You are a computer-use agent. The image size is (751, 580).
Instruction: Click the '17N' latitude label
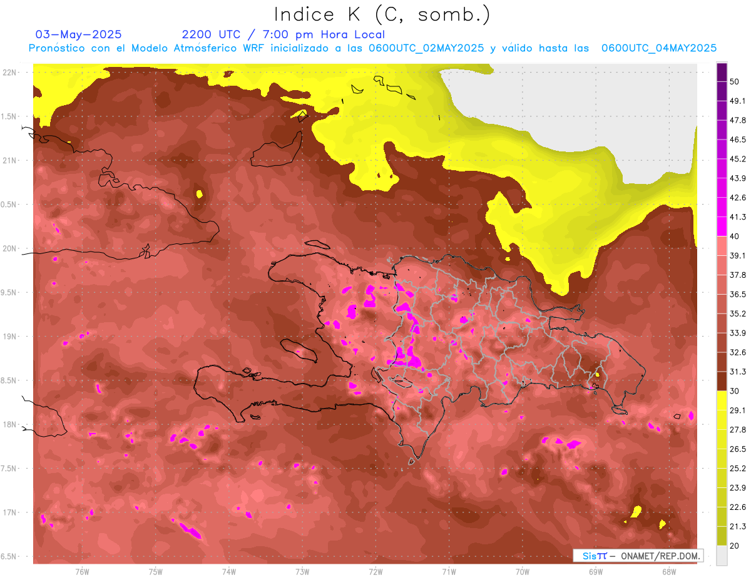[x=9, y=513]
